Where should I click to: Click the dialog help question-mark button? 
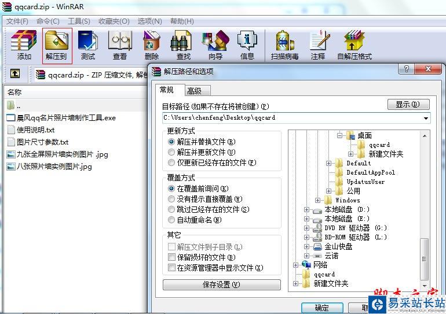pyautogui.click(x=407, y=68)
